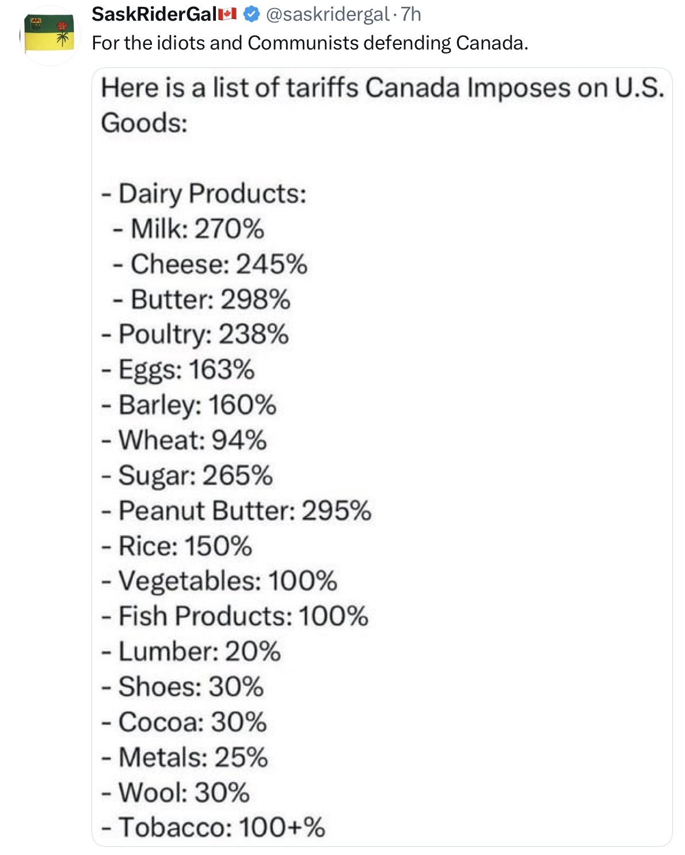
Task: Click the Canadian flag emoji beside the name
Action: [227, 14]
